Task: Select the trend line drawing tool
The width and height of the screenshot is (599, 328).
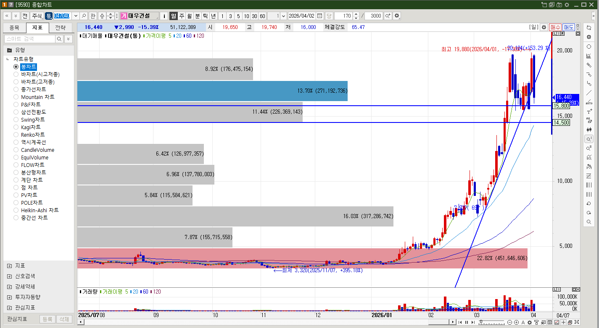Action: click(x=589, y=93)
